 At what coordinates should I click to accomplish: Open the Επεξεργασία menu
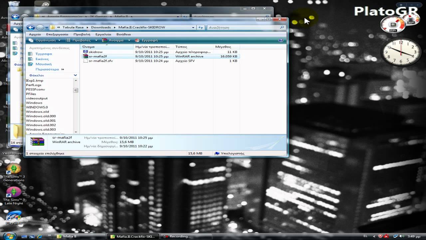click(57, 34)
